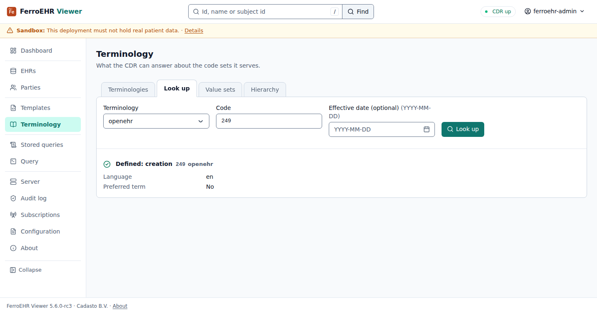
Task: Click the Subscriptions antenna icon
Action: [x=13, y=215]
